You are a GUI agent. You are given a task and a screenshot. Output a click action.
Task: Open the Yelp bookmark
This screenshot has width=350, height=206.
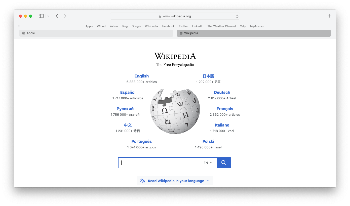coord(243,26)
